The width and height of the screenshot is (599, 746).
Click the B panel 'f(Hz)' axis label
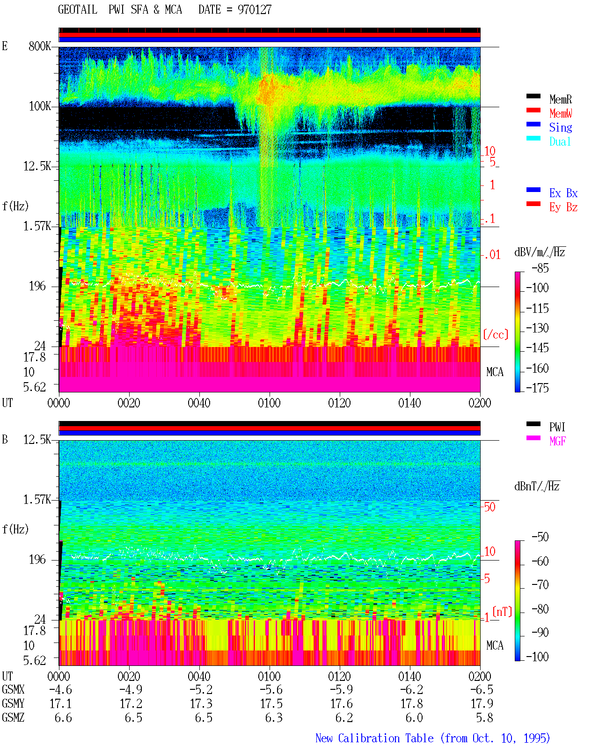15,529
